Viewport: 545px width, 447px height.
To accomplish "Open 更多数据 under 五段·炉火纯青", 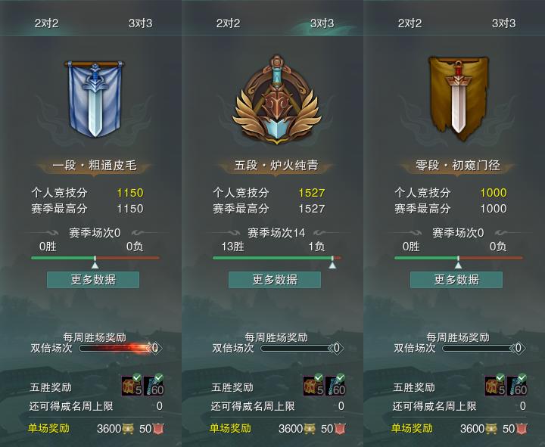I will (x=275, y=280).
